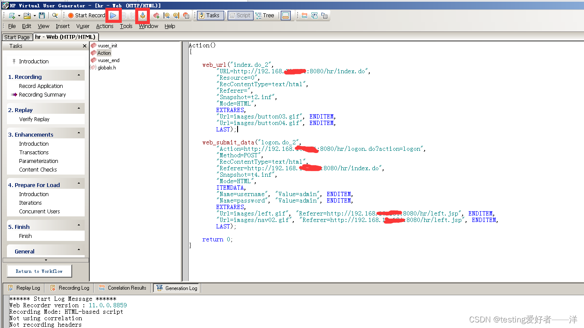
Task: Open the Vuser menu
Action: click(x=83, y=26)
